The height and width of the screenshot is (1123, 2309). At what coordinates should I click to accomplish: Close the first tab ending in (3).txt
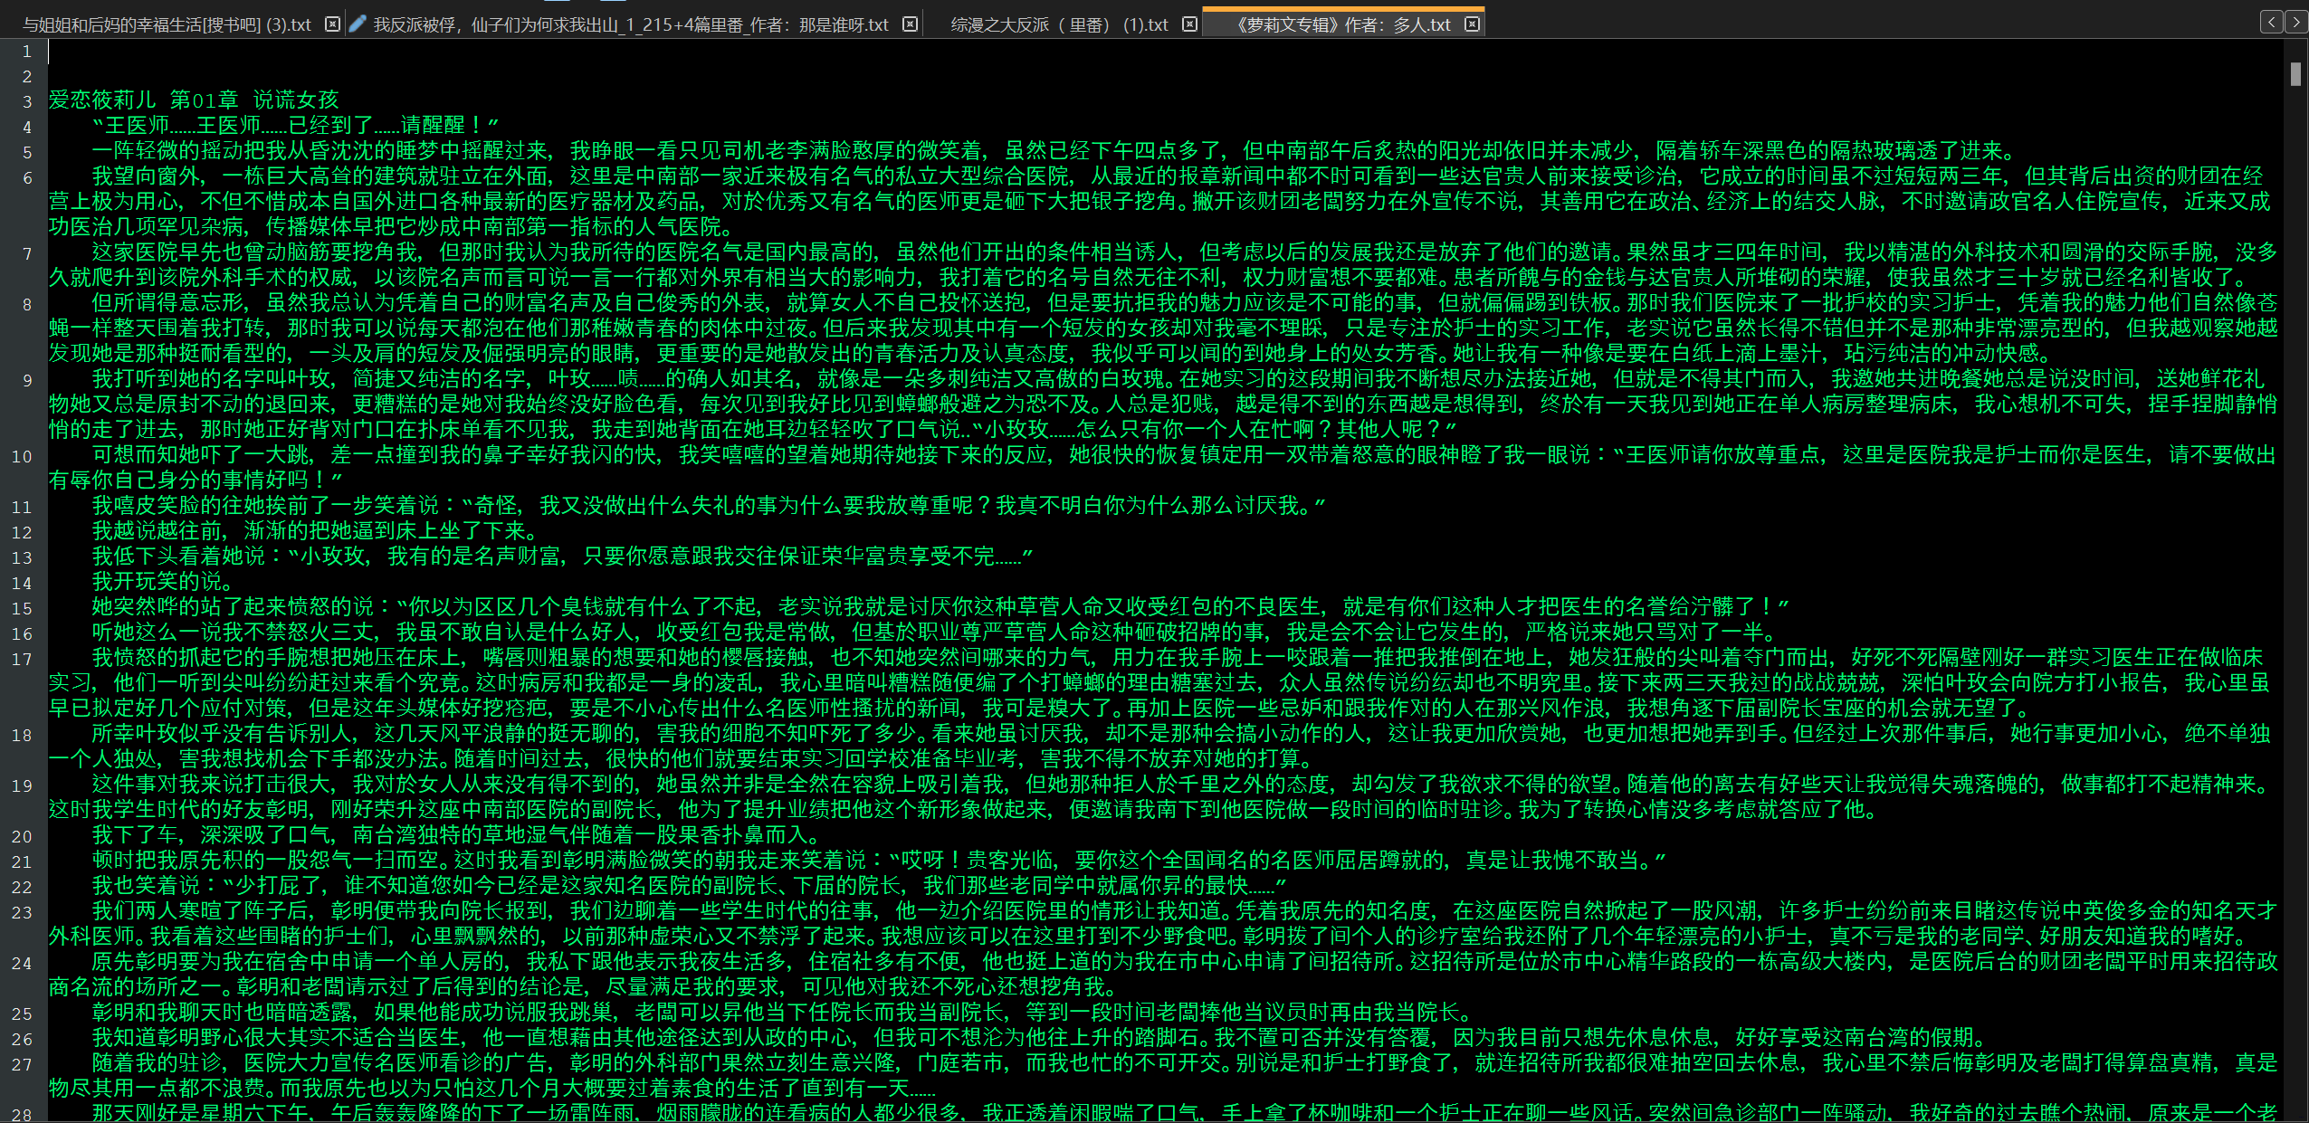click(x=332, y=24)
